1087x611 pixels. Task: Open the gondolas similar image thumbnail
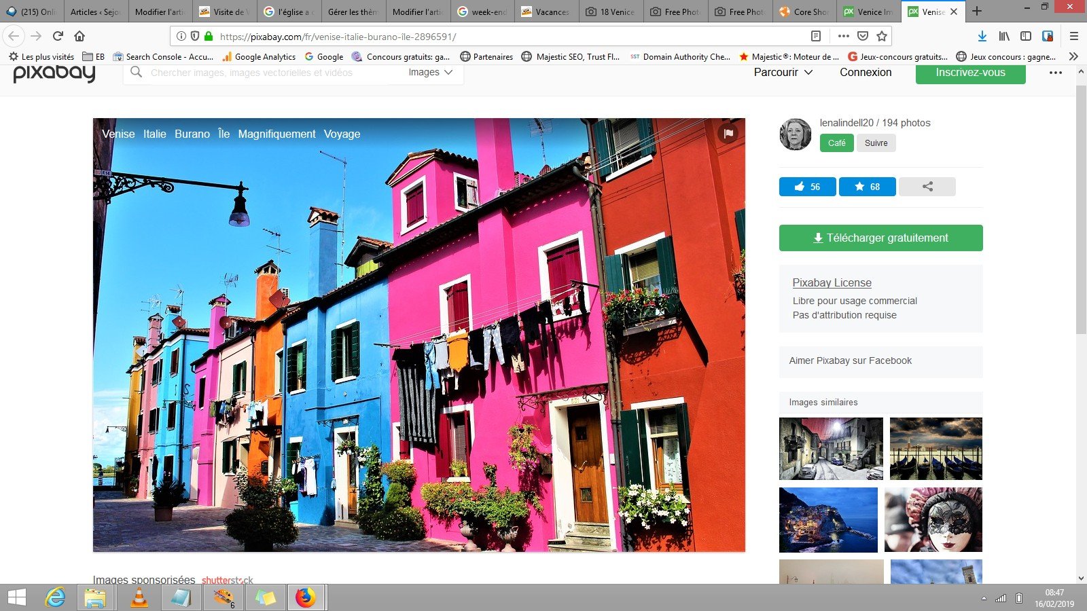pyautogui.click(x=935, y=449)
